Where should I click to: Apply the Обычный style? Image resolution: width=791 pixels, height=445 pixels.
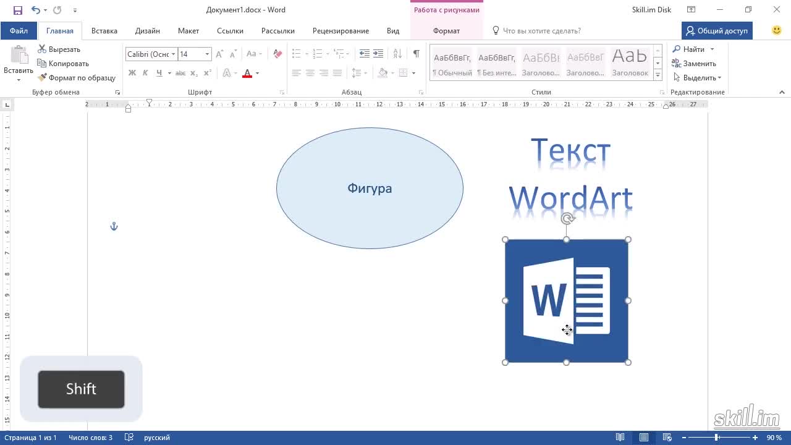pyautogui.click(x=452, y=62)
